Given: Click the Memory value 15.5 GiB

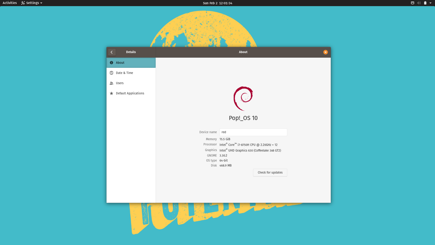Looking at the screenshot, I should click(x=225, y=139).
